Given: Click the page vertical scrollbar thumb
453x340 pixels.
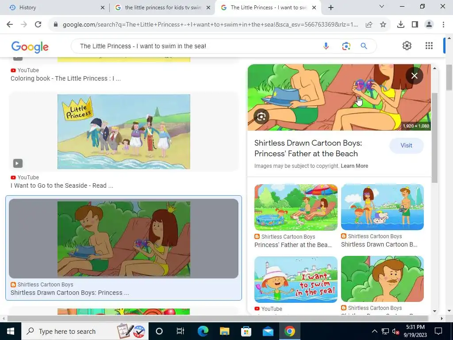Looking at the screenshot, I should coord(449,77).
